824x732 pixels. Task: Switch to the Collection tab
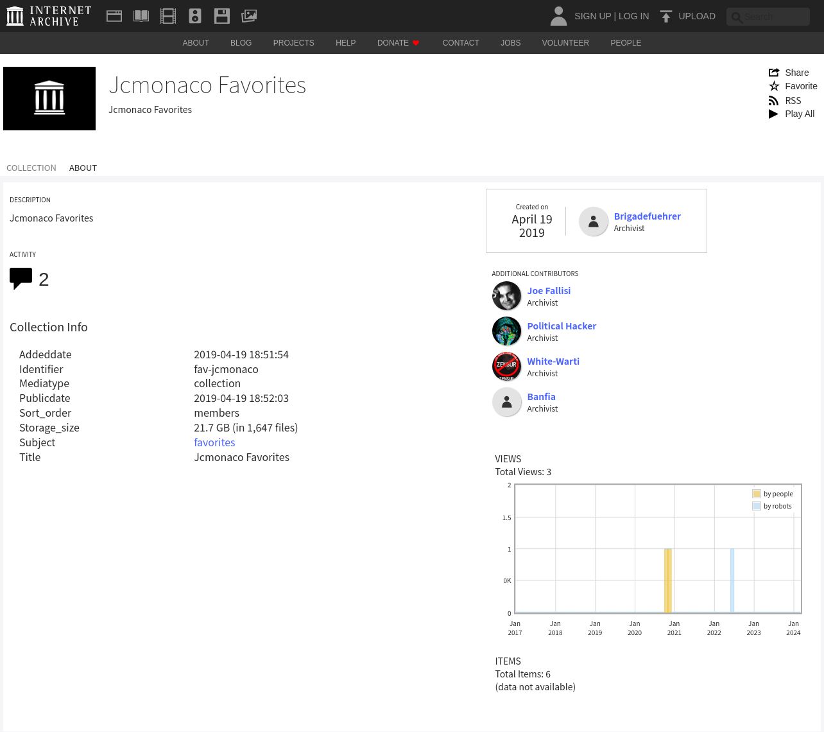click(x=31, y=168)
